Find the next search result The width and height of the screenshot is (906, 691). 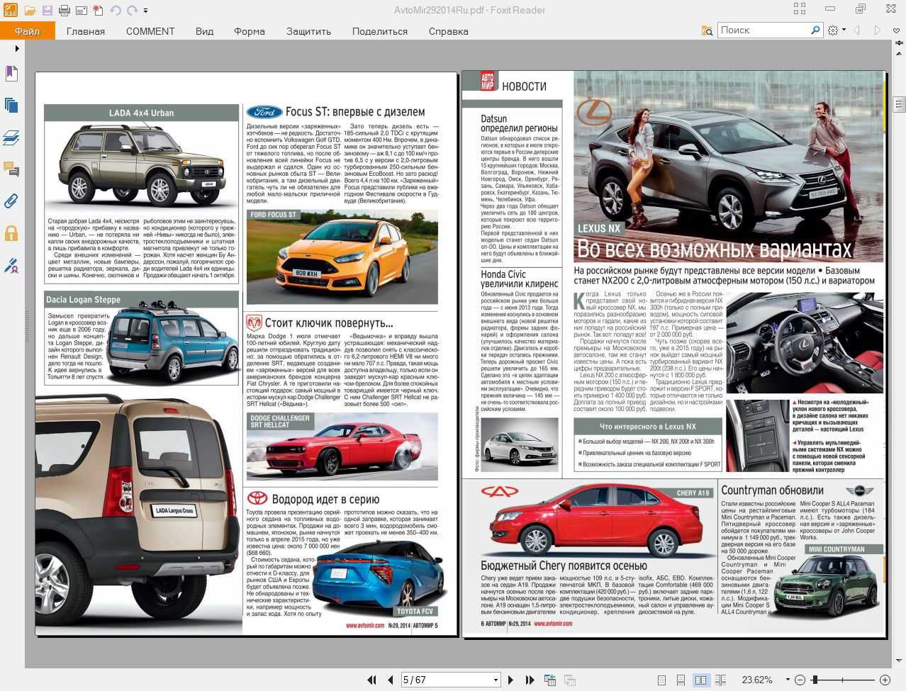point(877,30)
